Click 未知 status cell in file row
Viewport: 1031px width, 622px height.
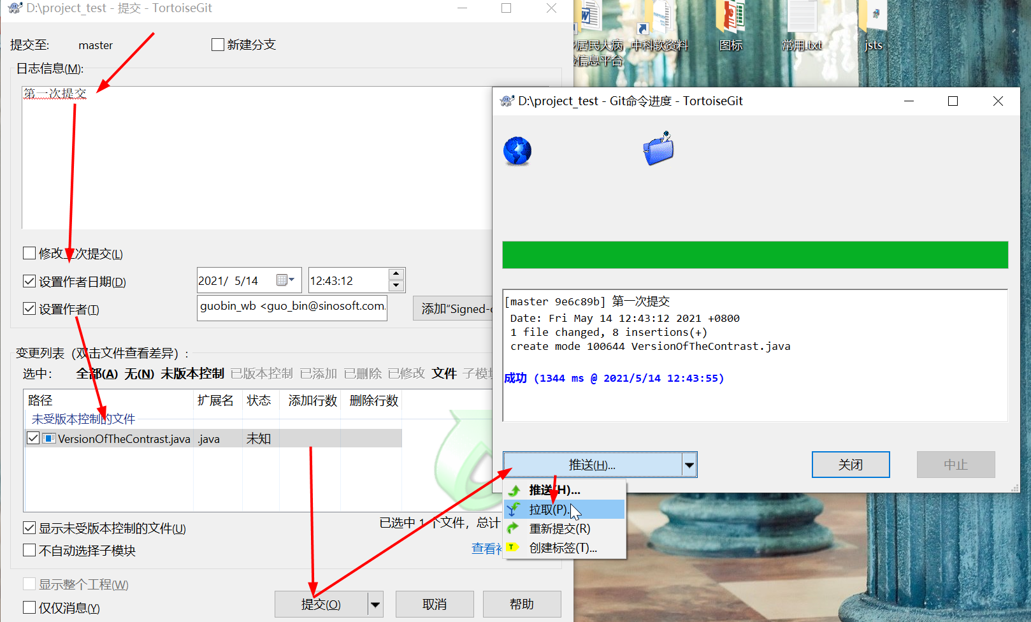click(x=259, y=438)
